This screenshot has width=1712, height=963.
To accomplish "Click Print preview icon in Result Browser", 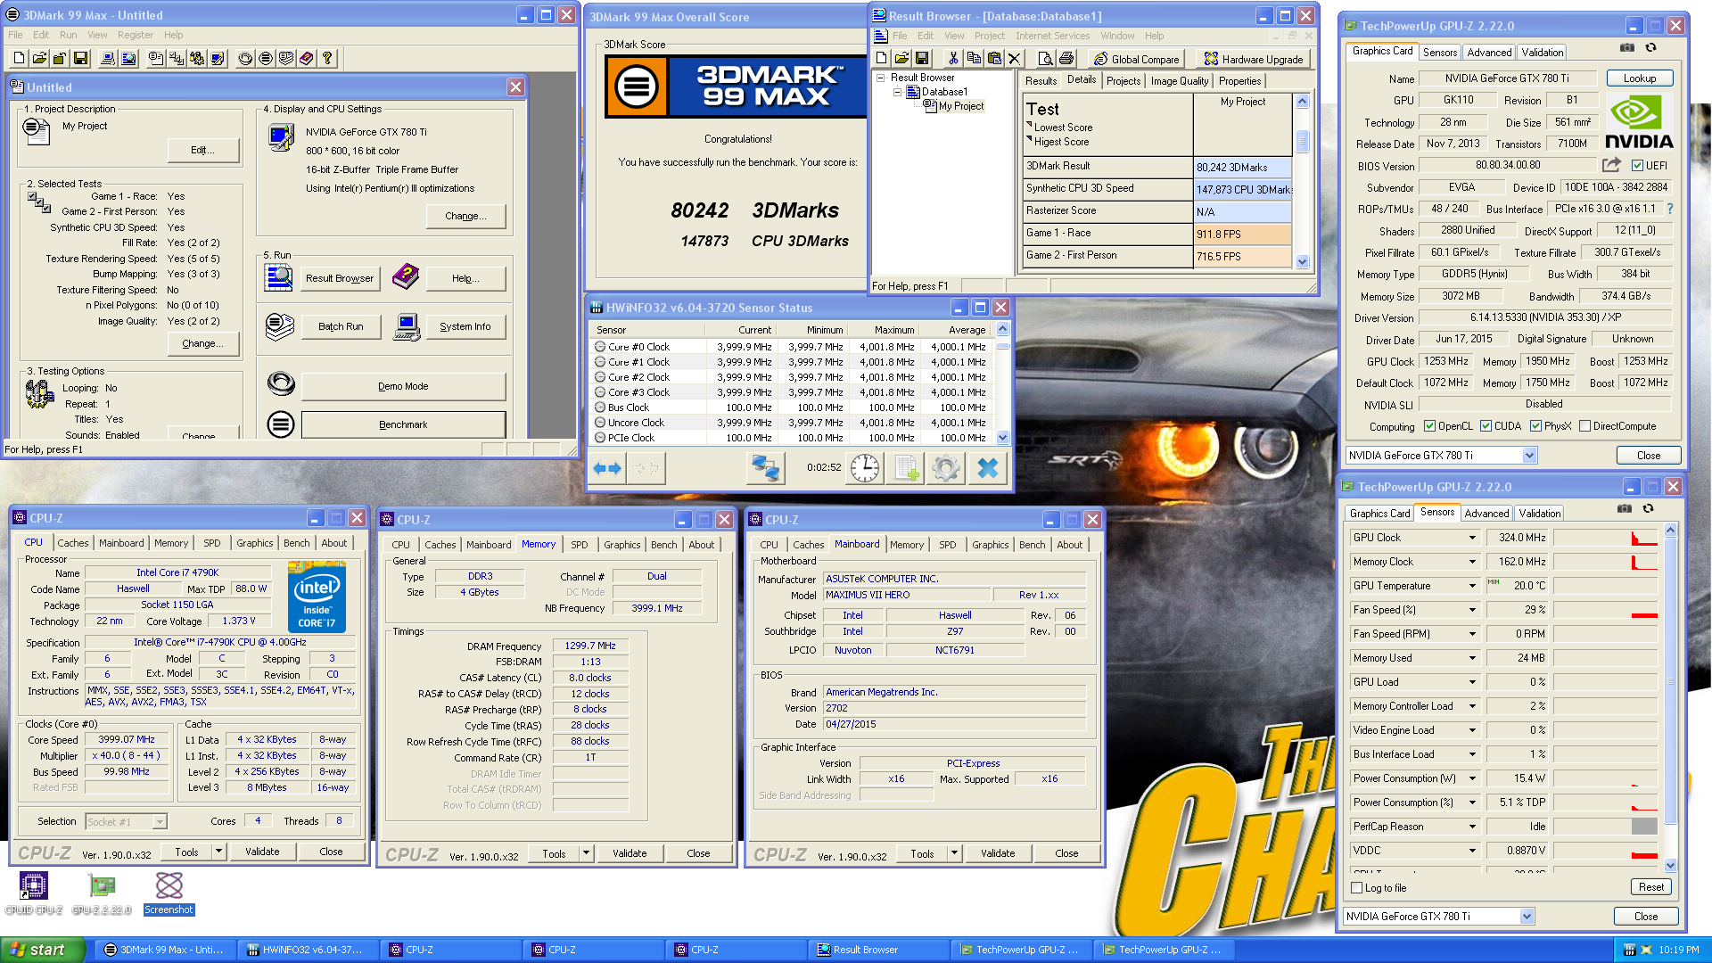I will pos(1045,59).
